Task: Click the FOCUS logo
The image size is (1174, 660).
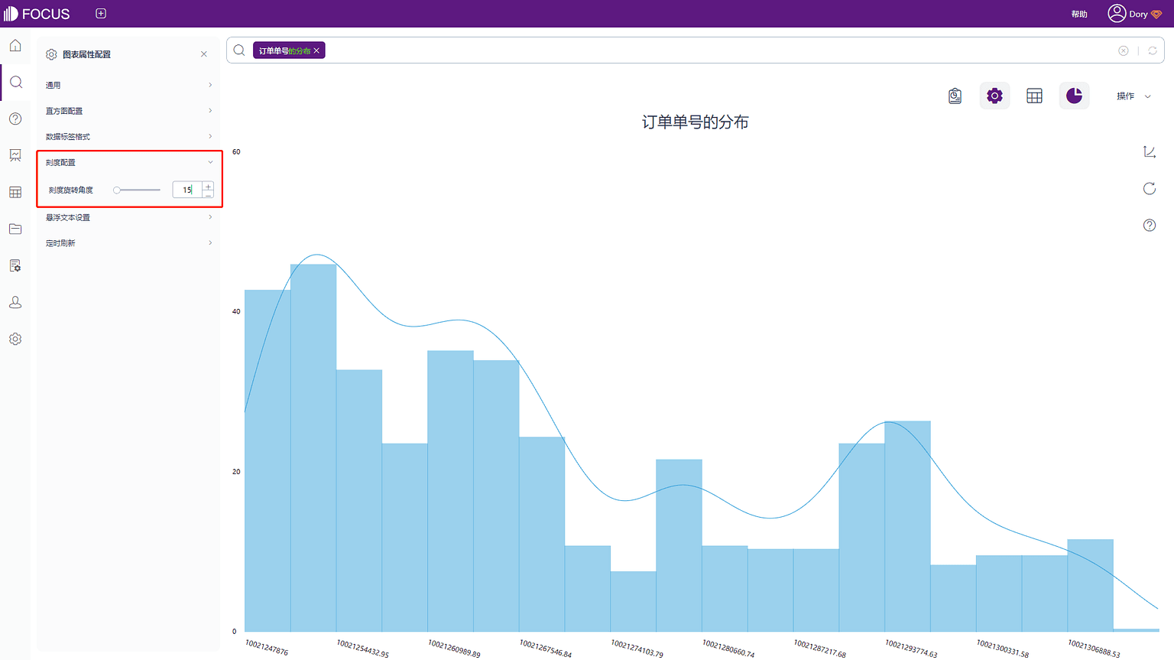Action: pos(37,14)
